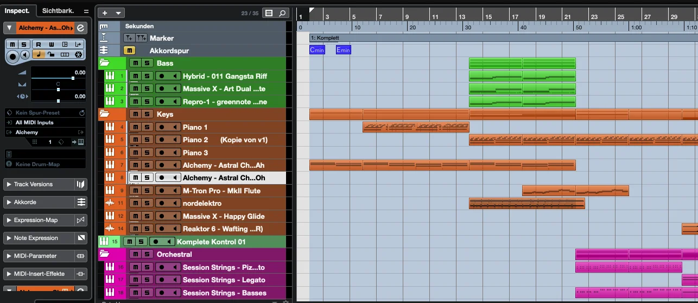The image size is (698, 303).
Task: Click the MIDI-Parameter panel icon
Action: pyautogui.click(x=81, y=256)
